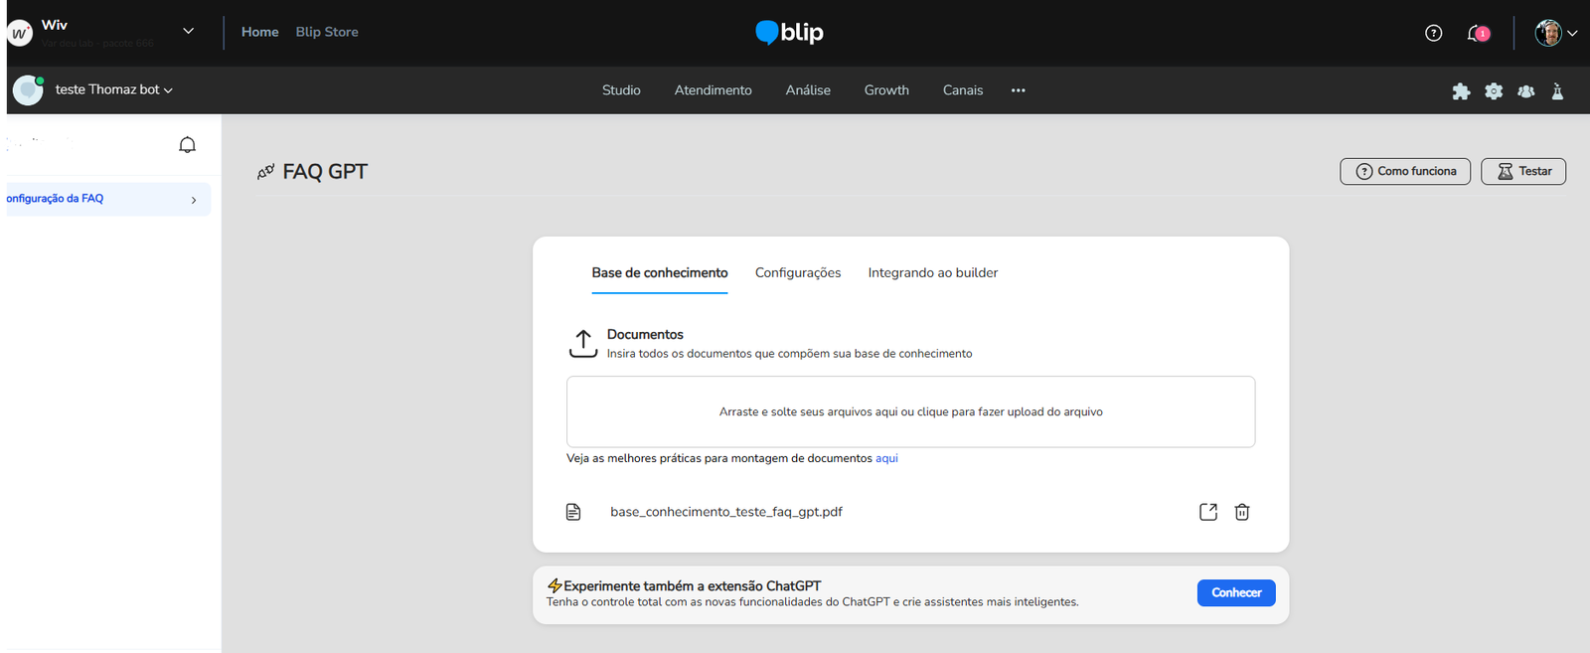Open the team members people icon

tap(1526, 91)
